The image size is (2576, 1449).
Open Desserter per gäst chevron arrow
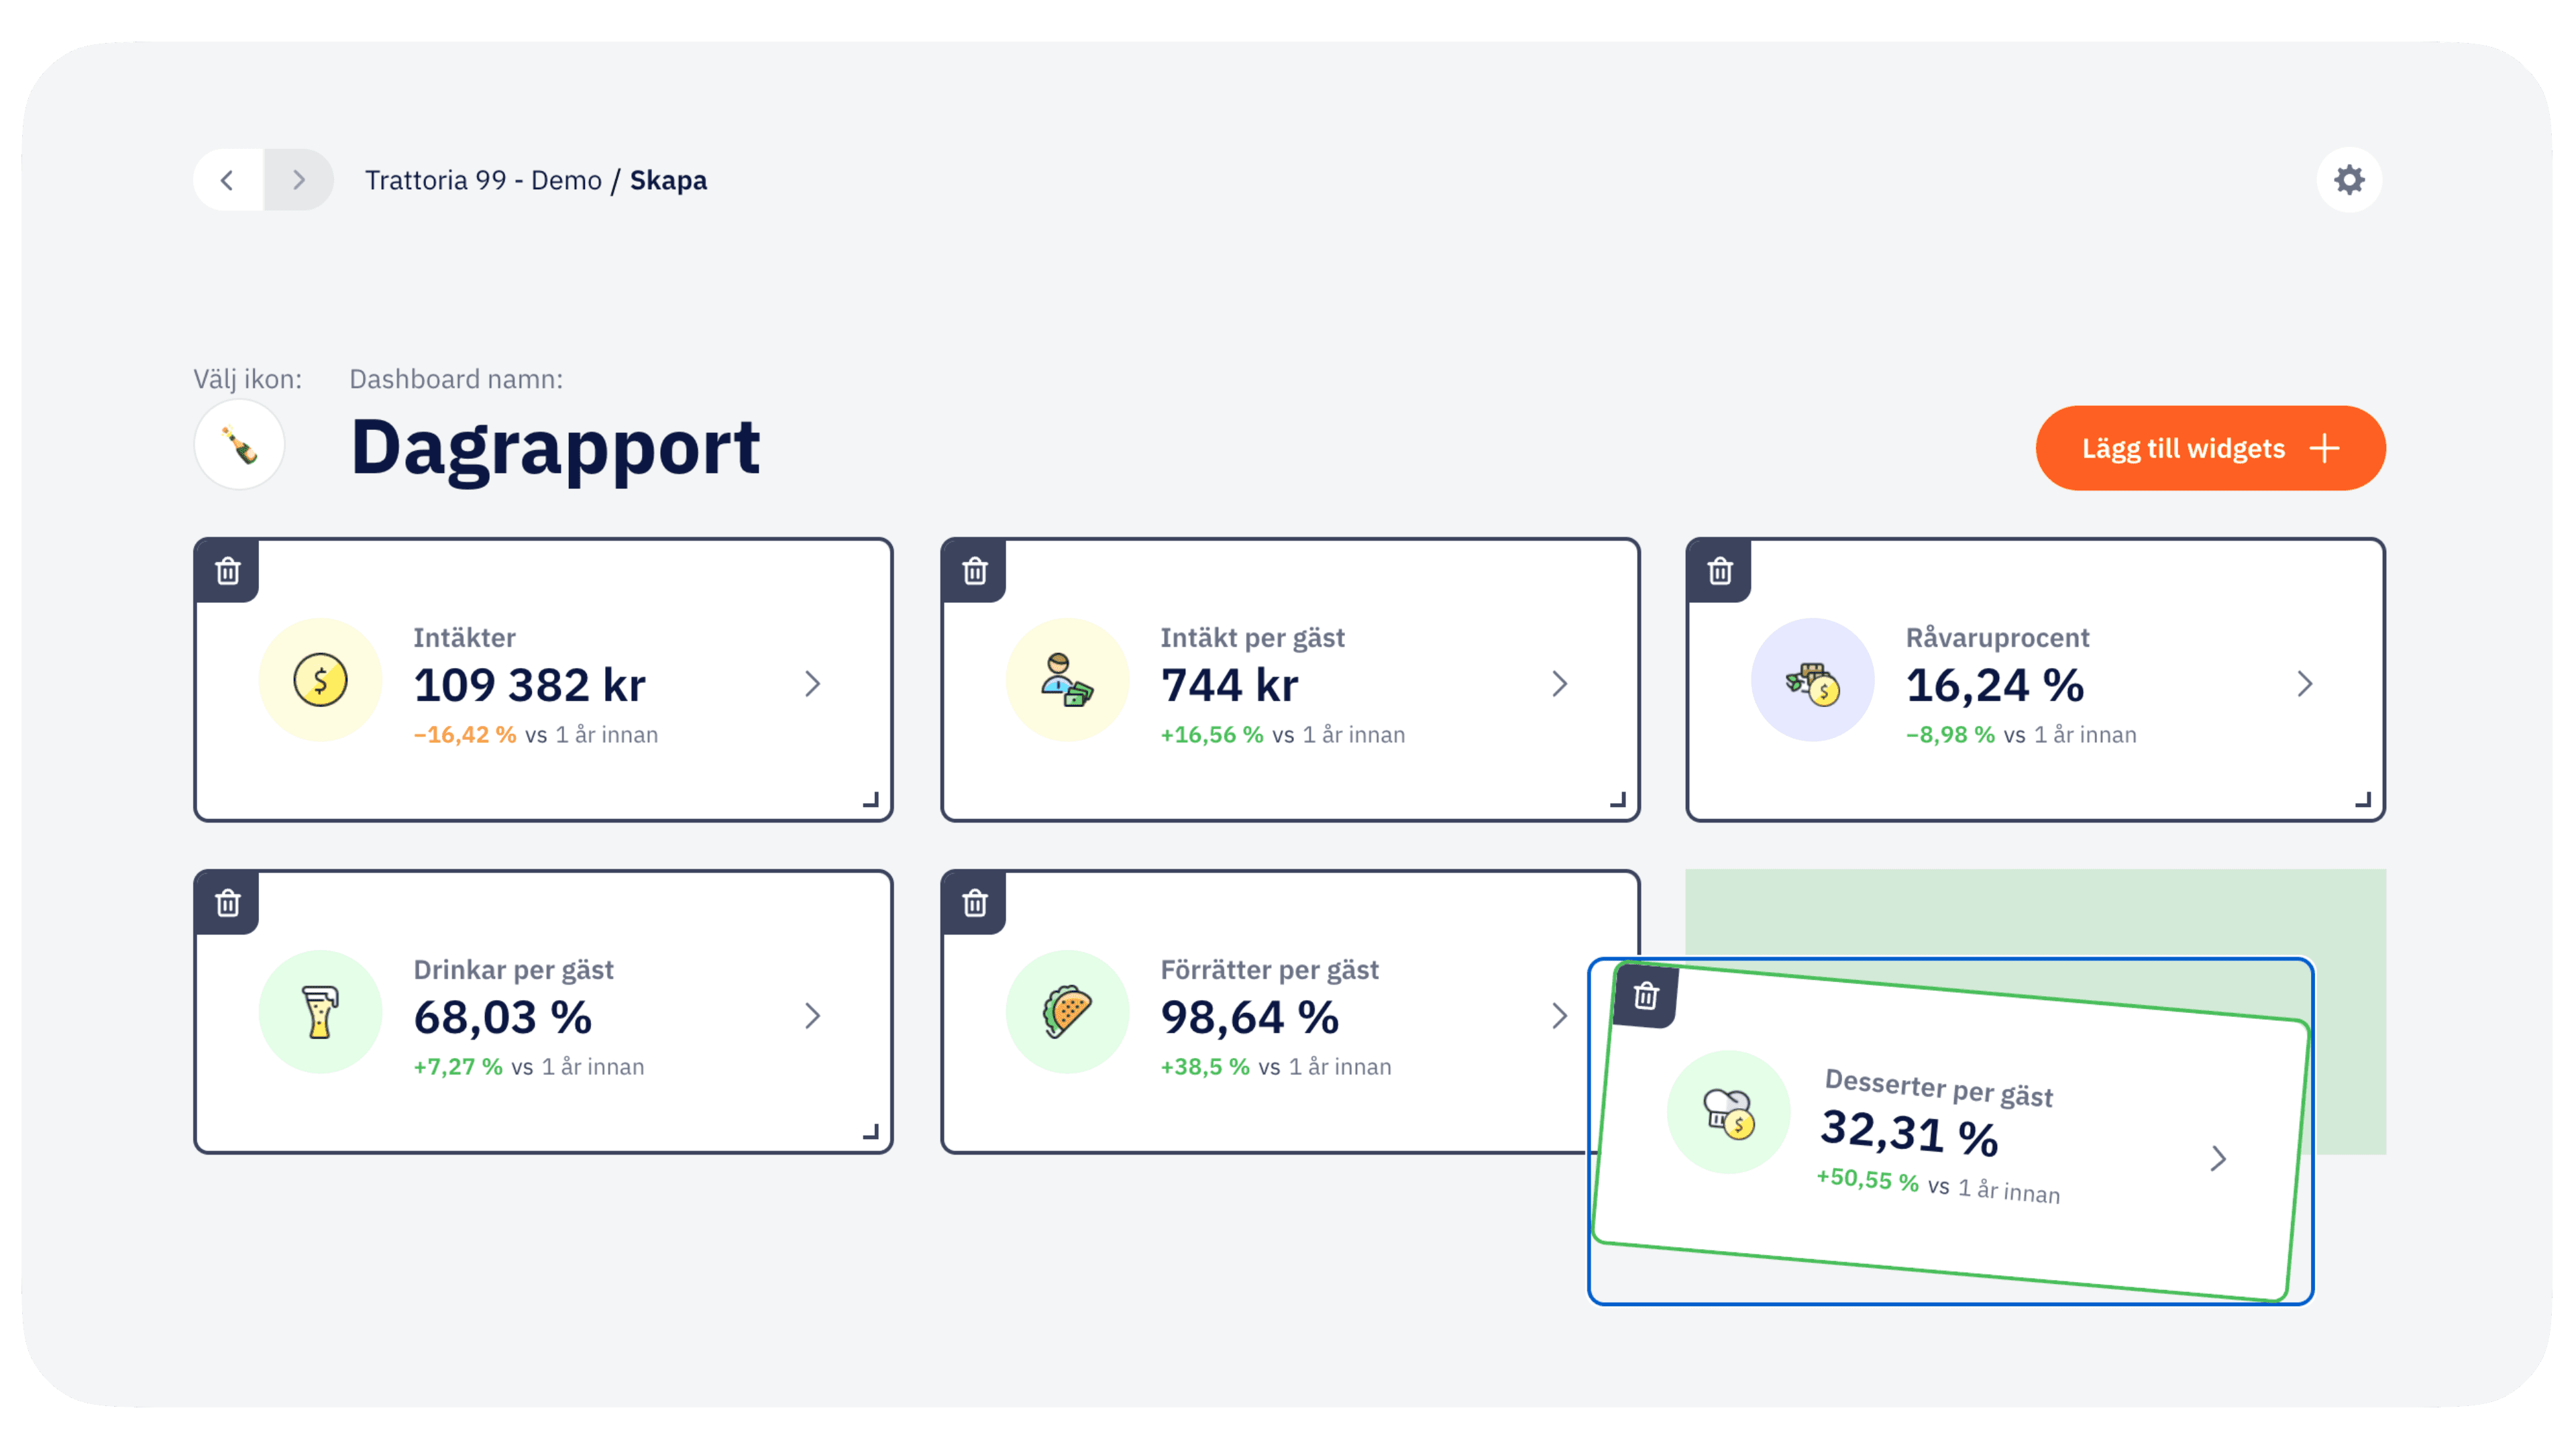point(2218,1158)
